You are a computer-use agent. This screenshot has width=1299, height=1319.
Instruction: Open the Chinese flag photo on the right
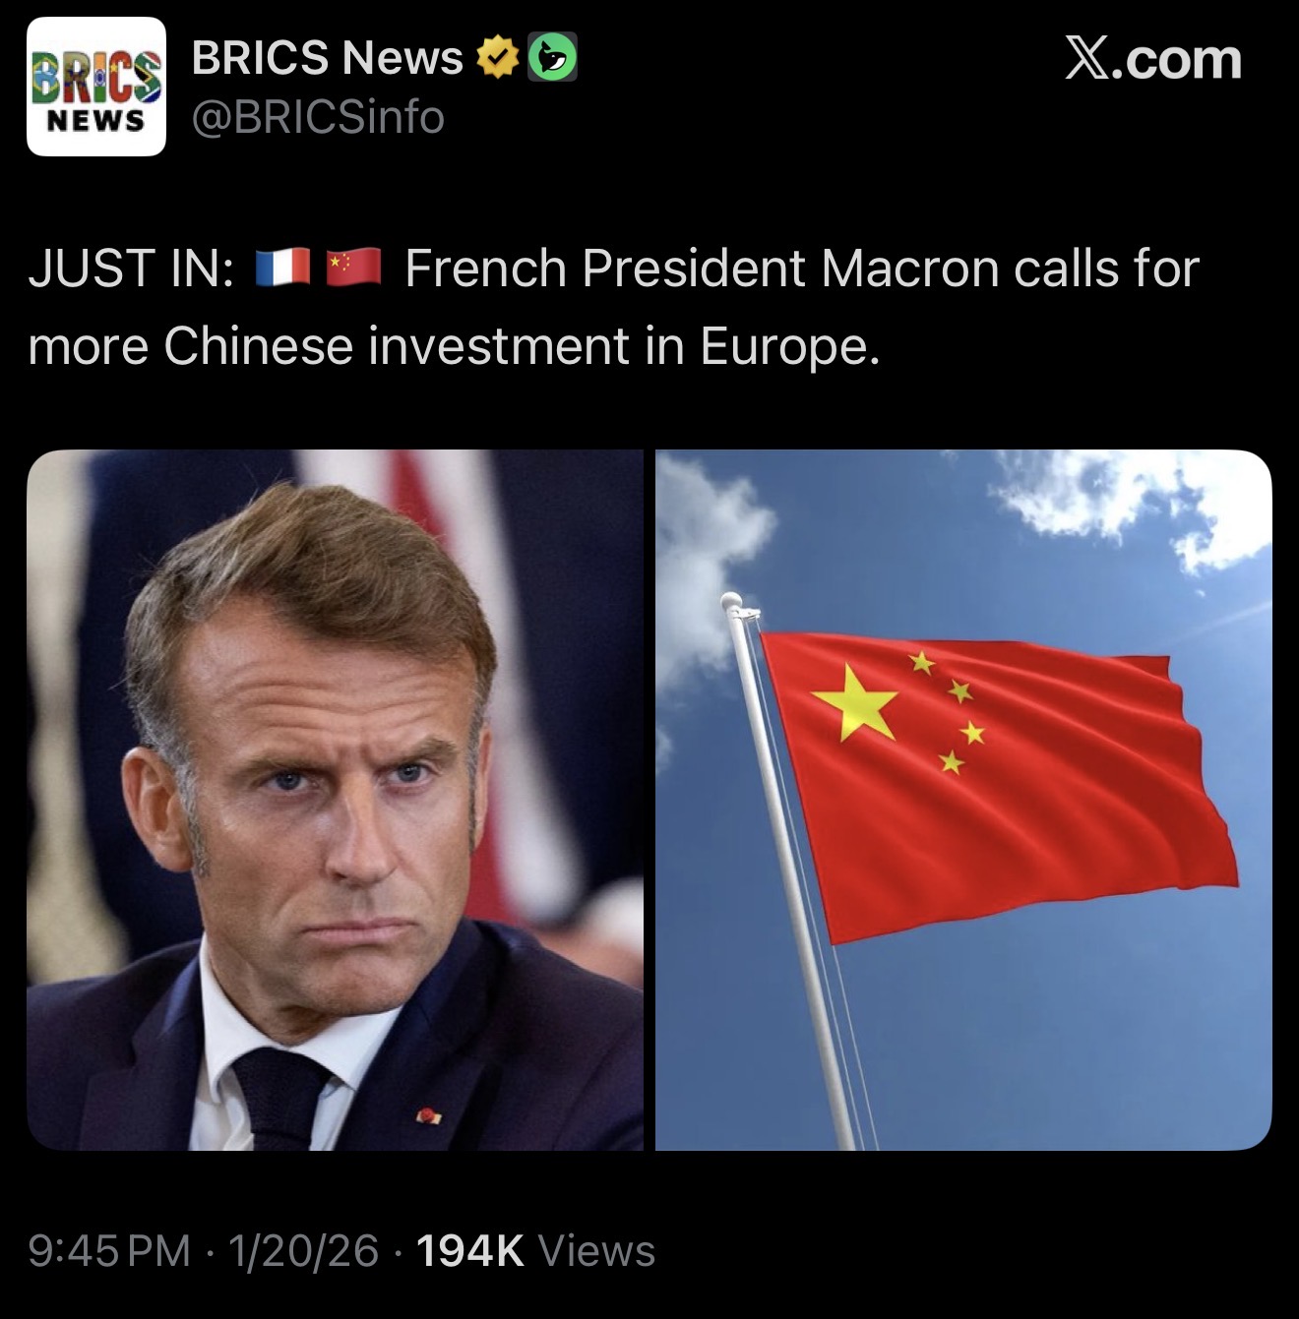click(x=963, y=800)
